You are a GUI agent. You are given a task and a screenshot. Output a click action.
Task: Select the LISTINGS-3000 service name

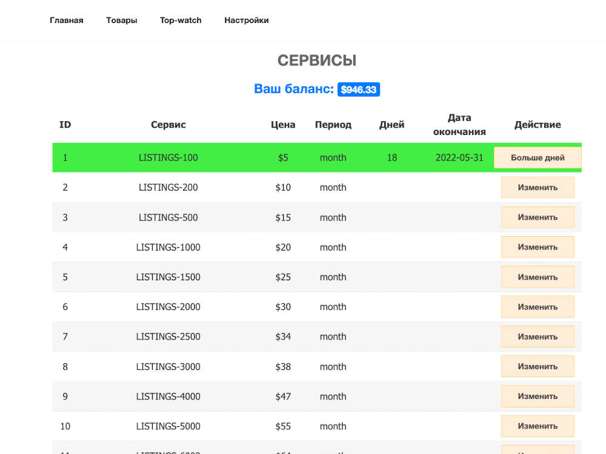point(168,366)
